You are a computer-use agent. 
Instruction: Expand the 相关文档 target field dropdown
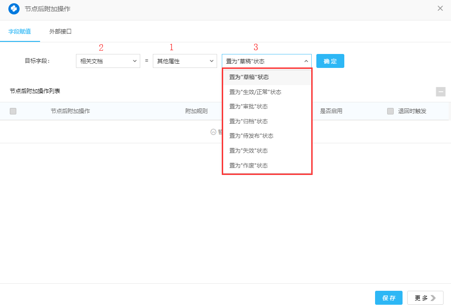click(x=108, y=61)
